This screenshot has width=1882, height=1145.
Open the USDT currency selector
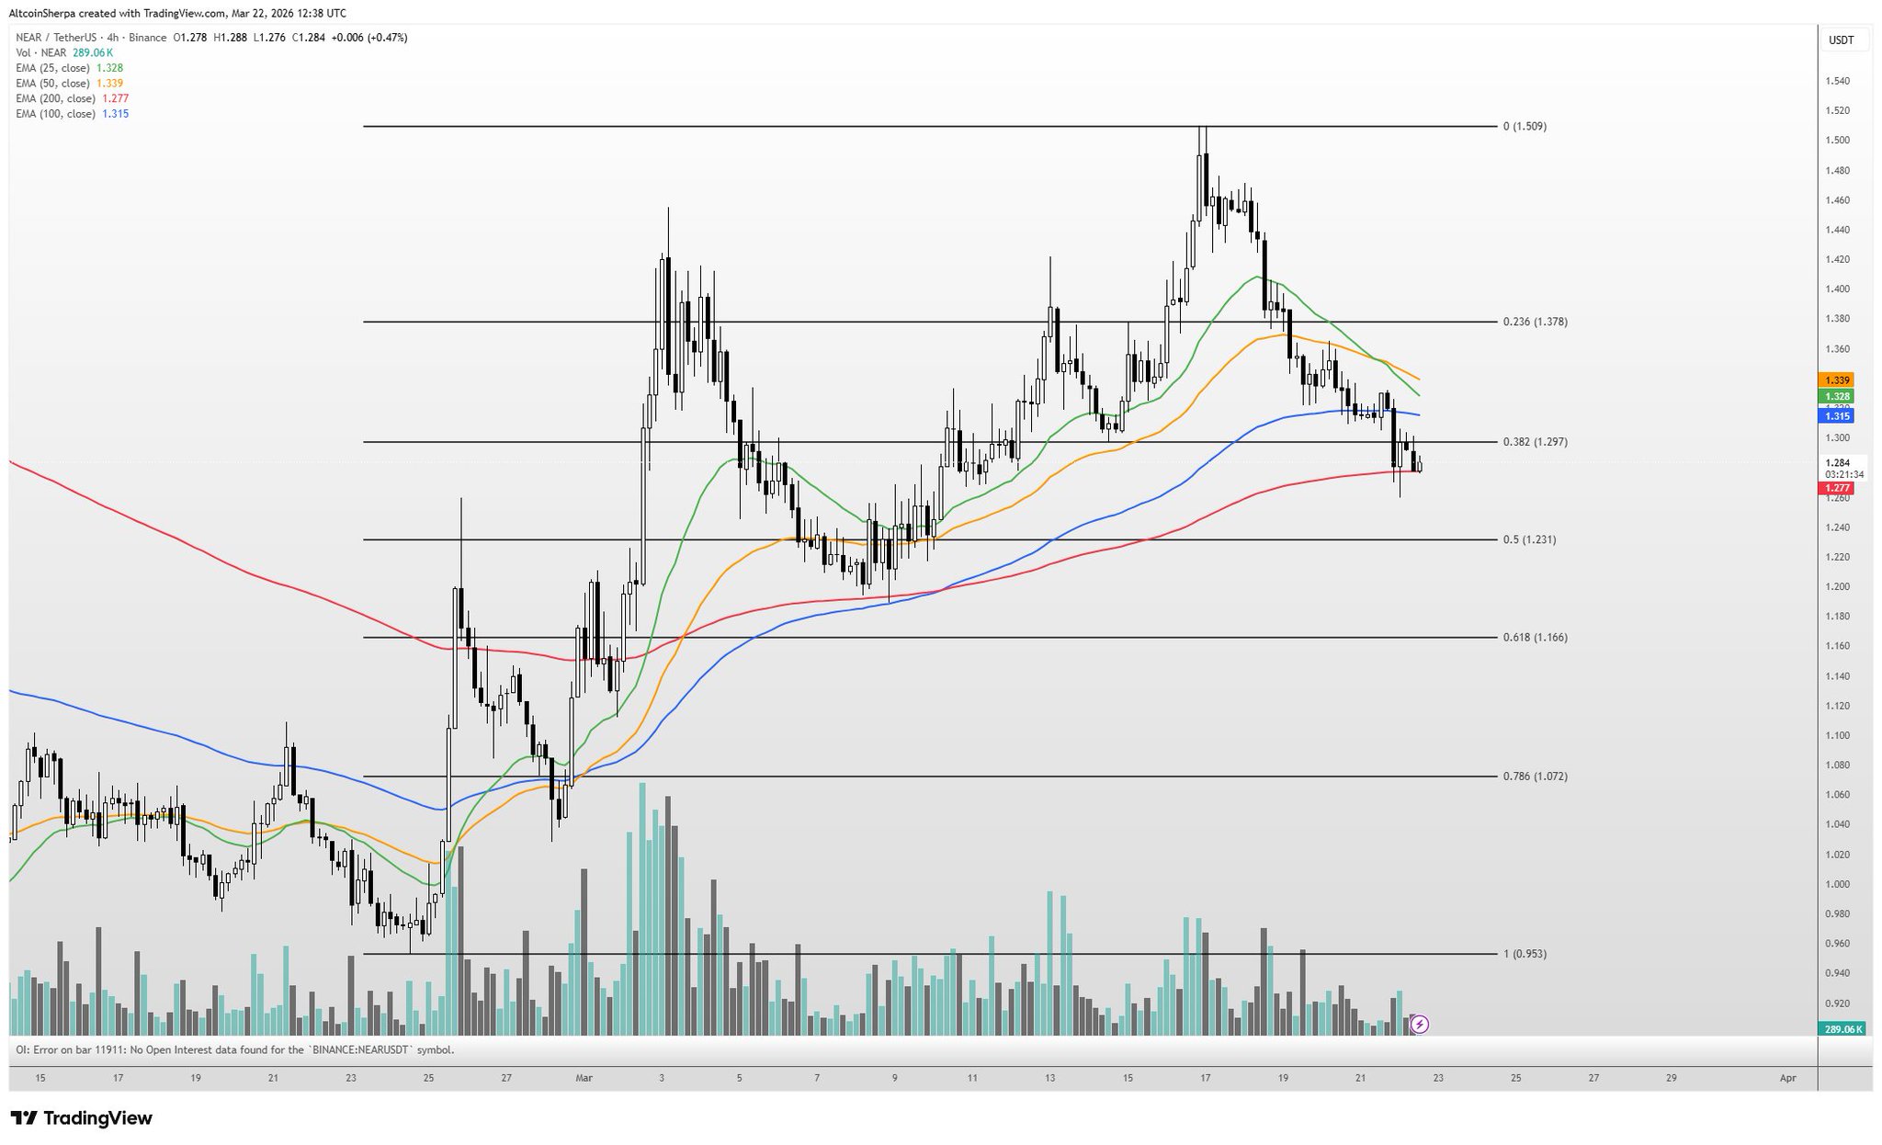pyautogui.click(x=1841, y=40)
